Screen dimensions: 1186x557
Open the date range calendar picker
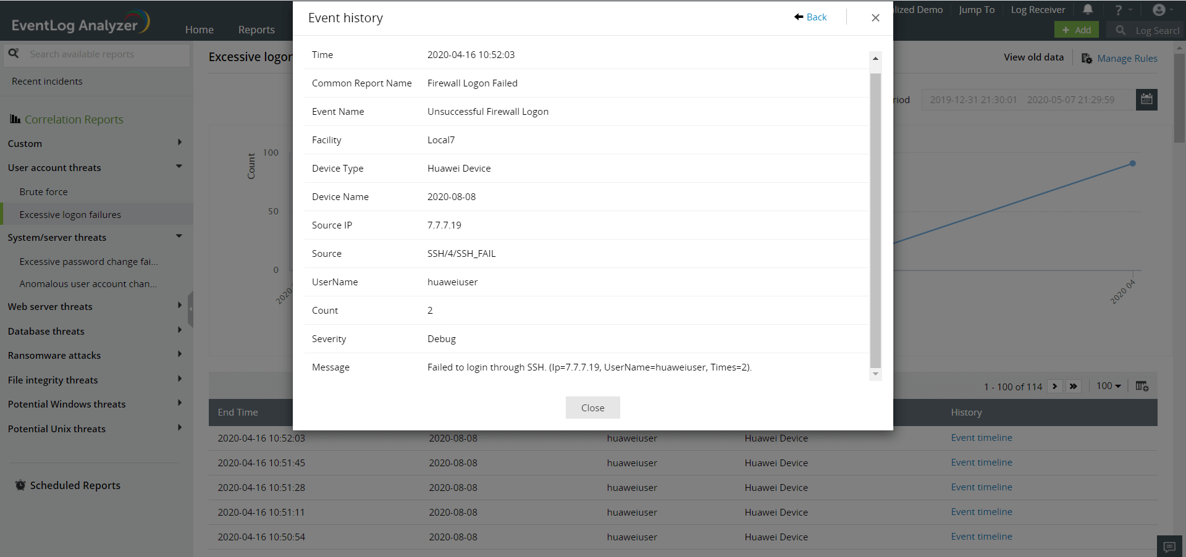point(1146,99)
